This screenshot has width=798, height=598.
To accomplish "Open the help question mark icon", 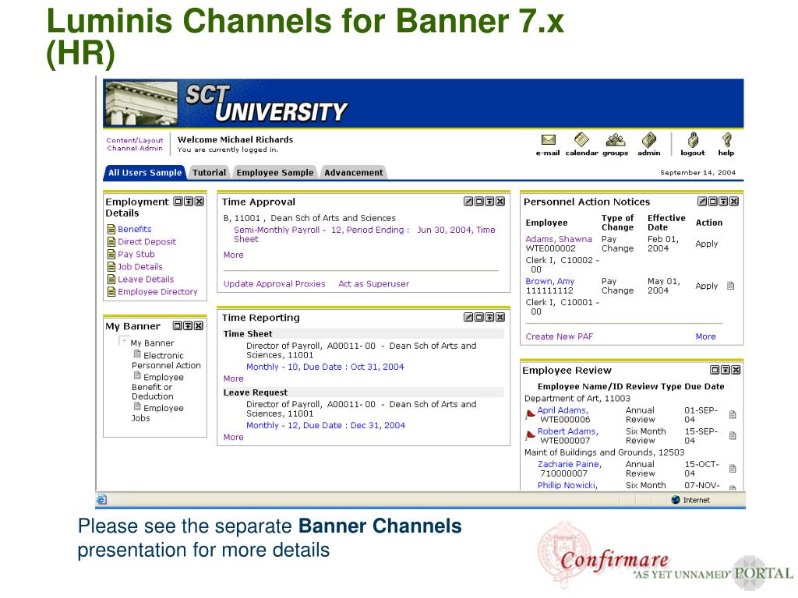I will pos(727,140).
